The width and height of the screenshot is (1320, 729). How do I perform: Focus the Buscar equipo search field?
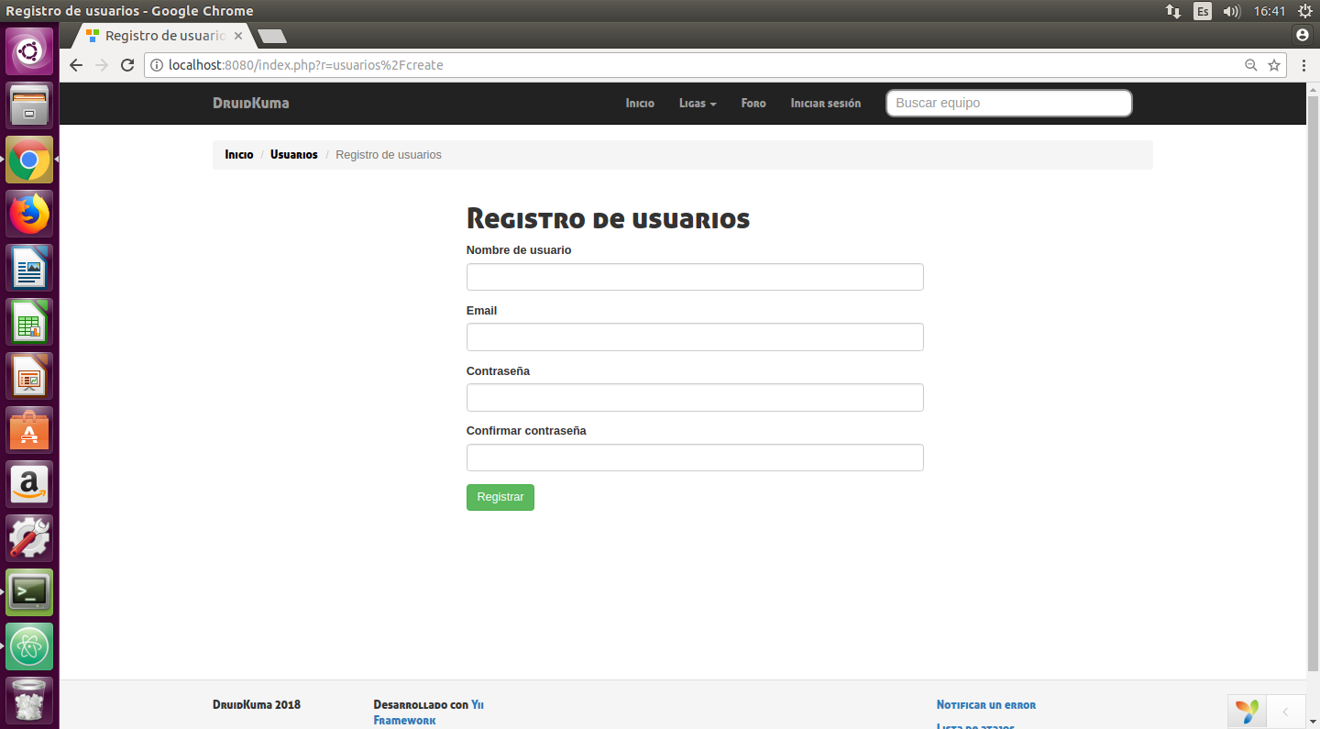coord(1009,103)
